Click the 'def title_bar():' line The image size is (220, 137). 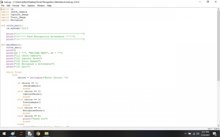(12, 25)
